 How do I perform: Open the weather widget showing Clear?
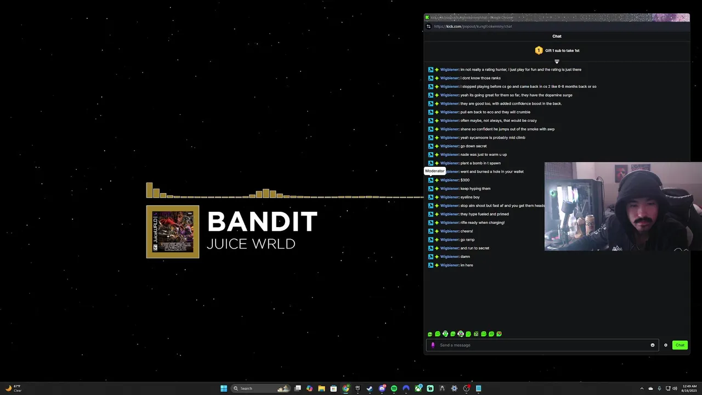pyautogui.click(x=13, y=388)
